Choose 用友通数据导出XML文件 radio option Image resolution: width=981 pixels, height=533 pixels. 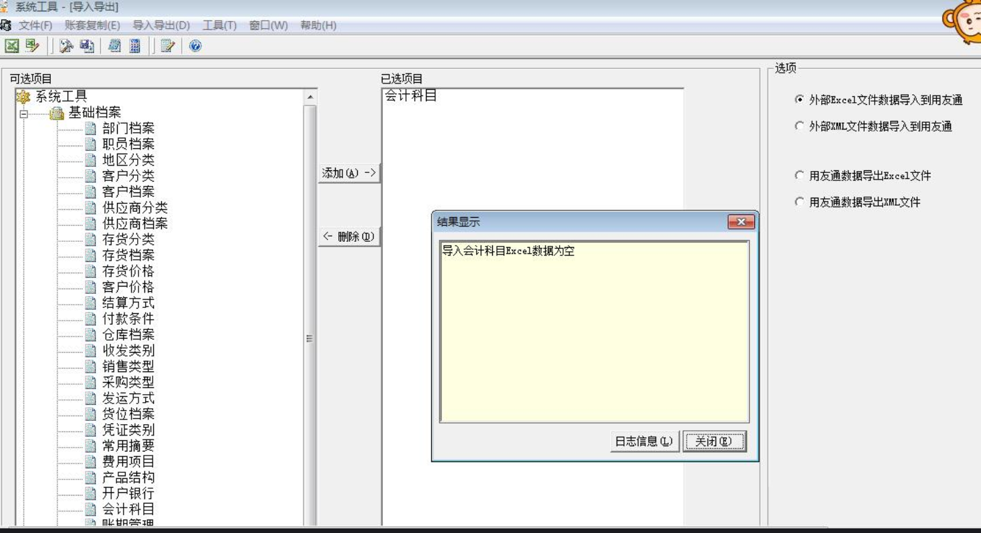[x=799, y=202]
